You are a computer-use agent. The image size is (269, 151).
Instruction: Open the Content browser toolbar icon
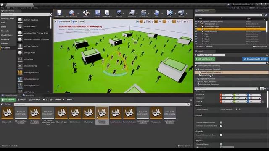(98, 14)
